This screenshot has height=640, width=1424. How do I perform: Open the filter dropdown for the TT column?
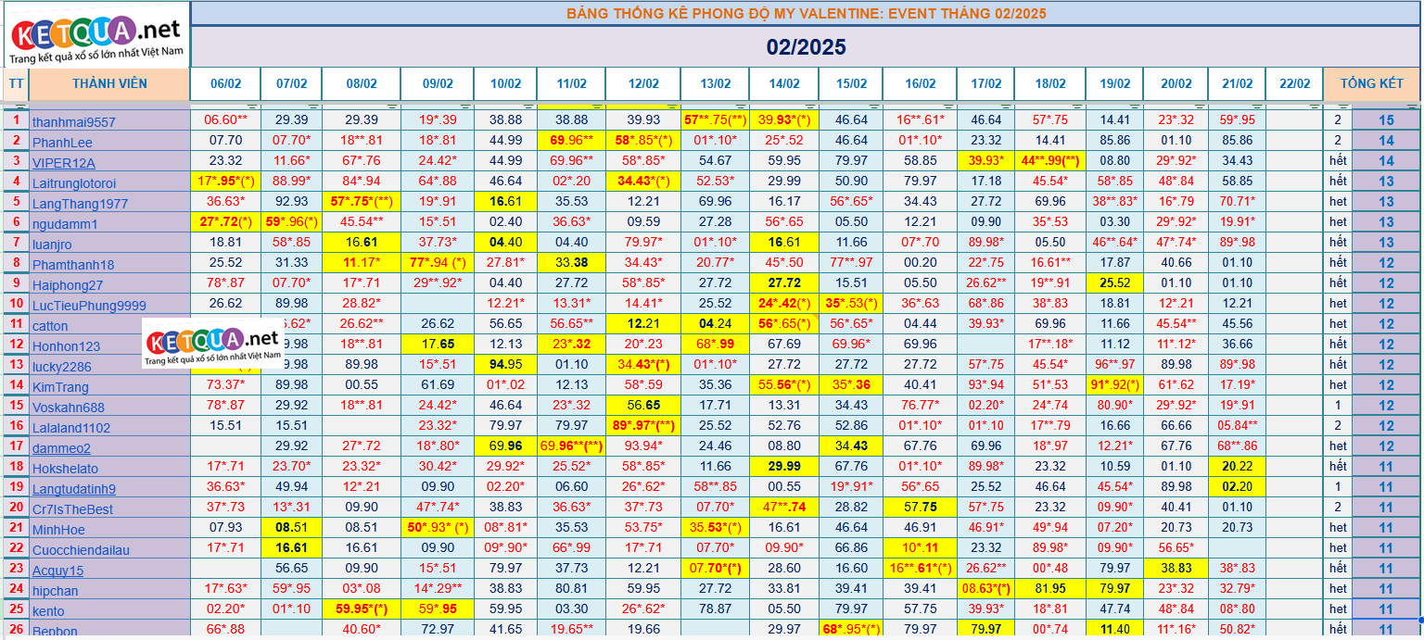click(21, 107)
